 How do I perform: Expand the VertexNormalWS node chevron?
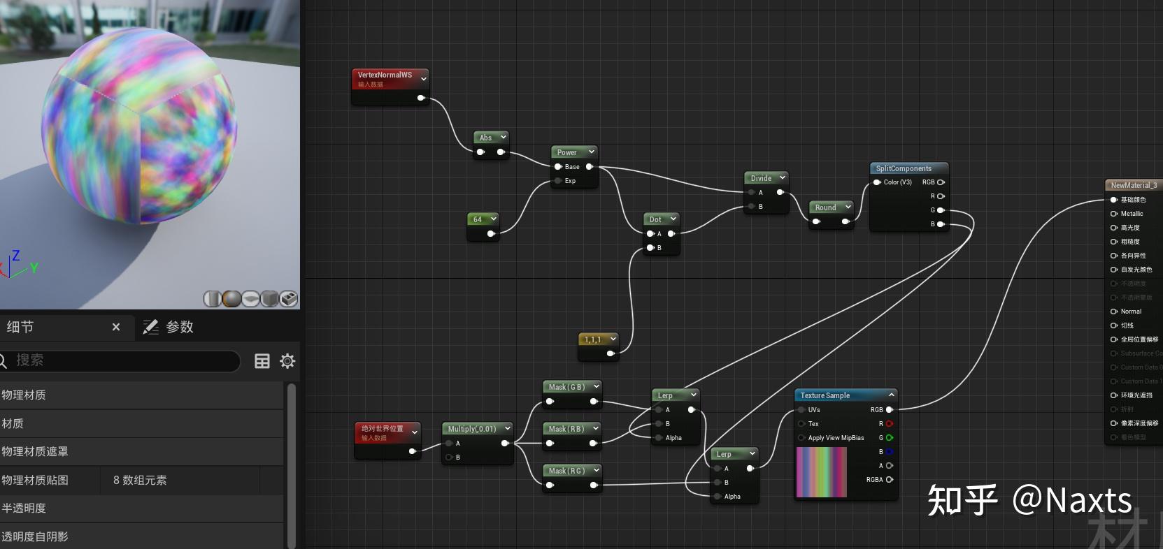click(x=423, y=79)
